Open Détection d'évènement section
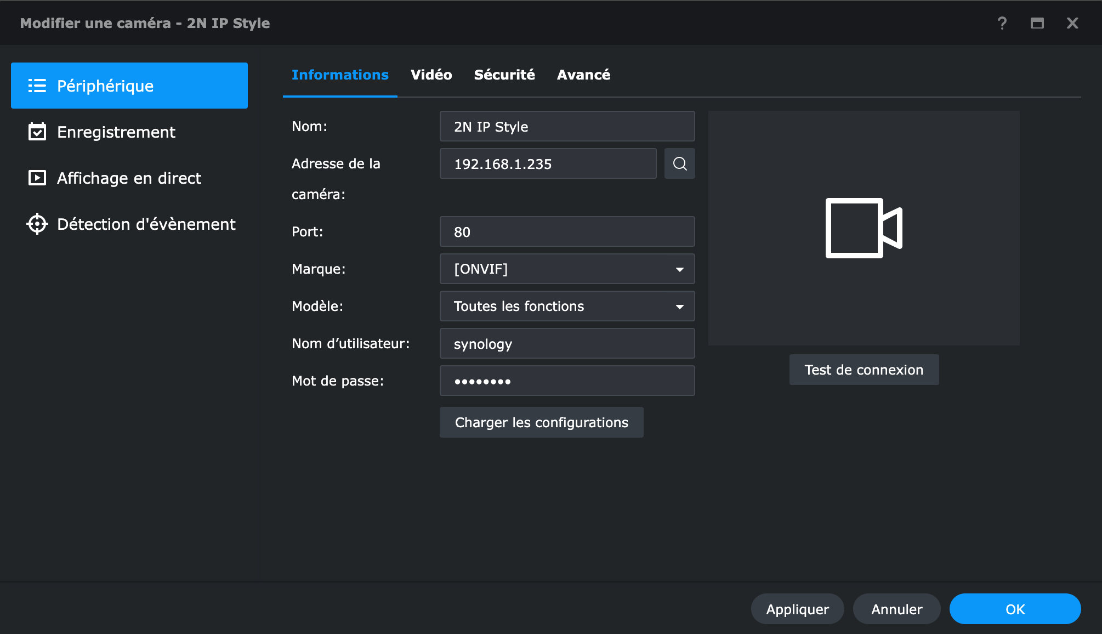The height and width of the screenshot is (634, 1102). tap(129, 224)
